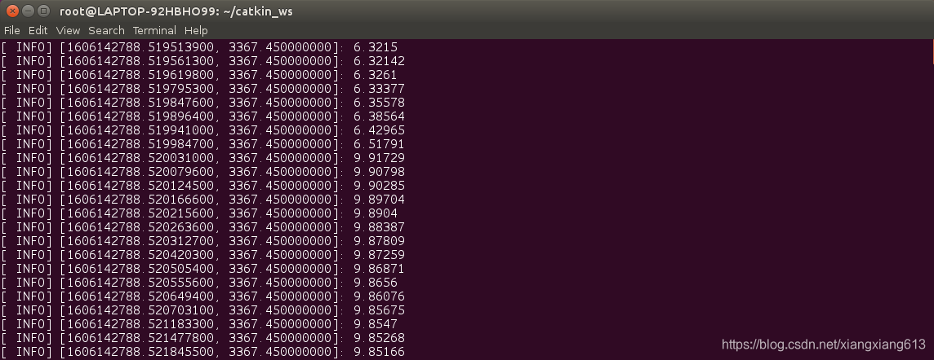
Task: Open the Edit menu
Action: (x=38, y=30)
